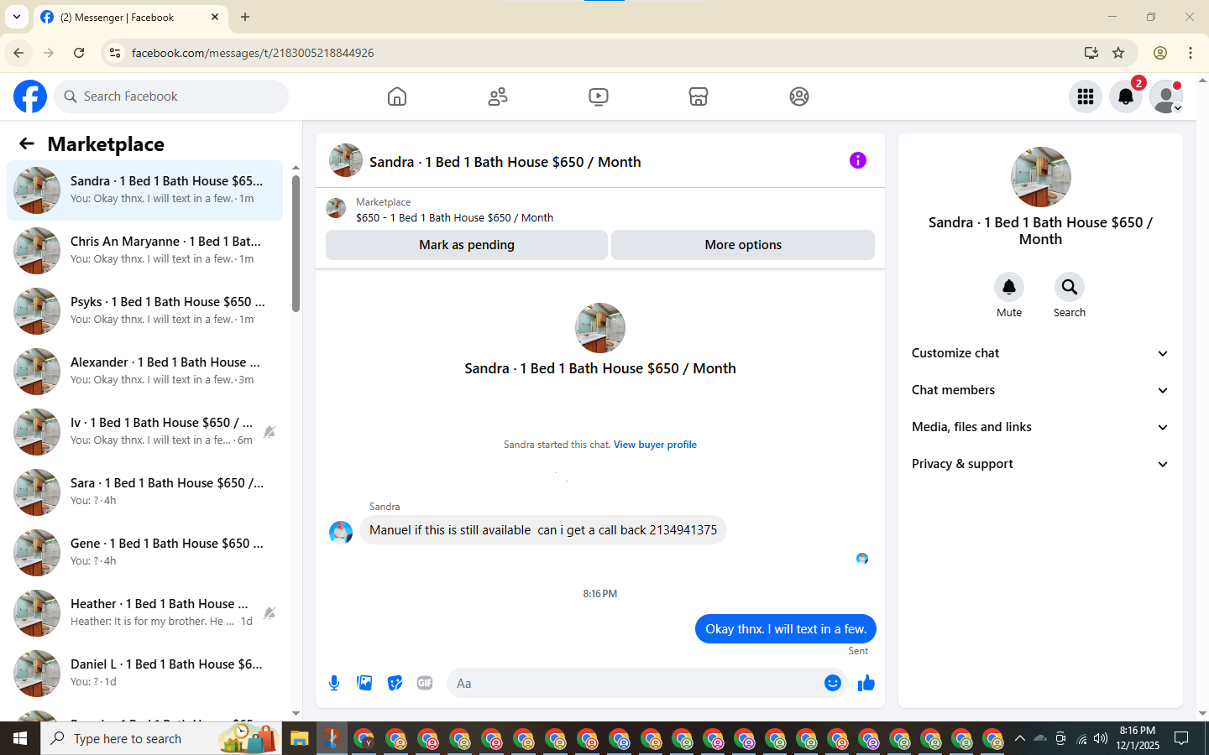Image resolution: width=1209 pixels, height=755 pixels.
Task: Expand the Customize chat section
Action: click(1040, 353)
